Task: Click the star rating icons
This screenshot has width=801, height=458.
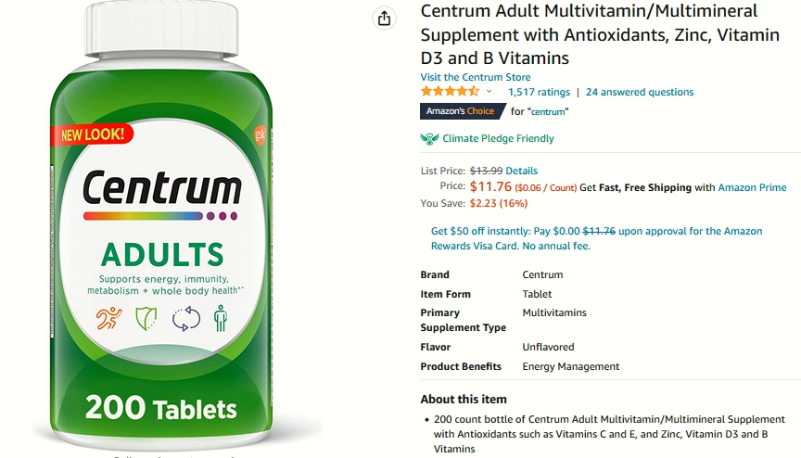Action: click(450, 92)
